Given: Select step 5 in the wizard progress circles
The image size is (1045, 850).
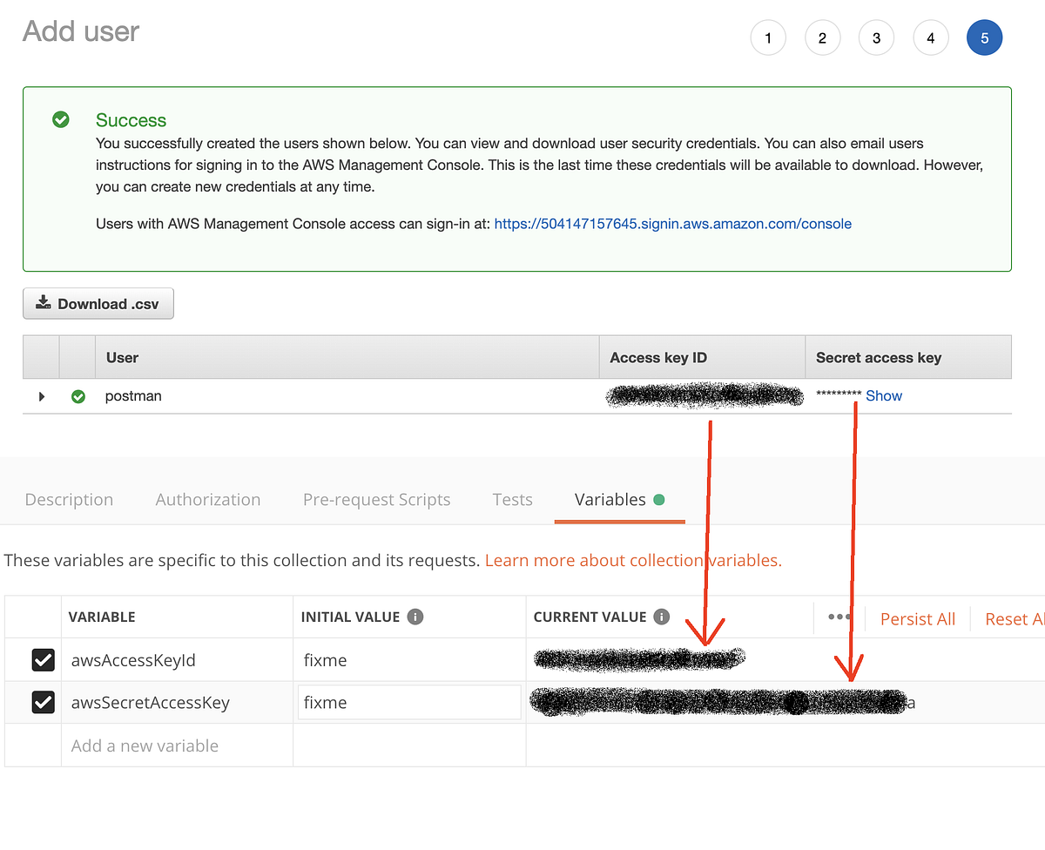Looking at the screenshot, I should coord(985,37).
